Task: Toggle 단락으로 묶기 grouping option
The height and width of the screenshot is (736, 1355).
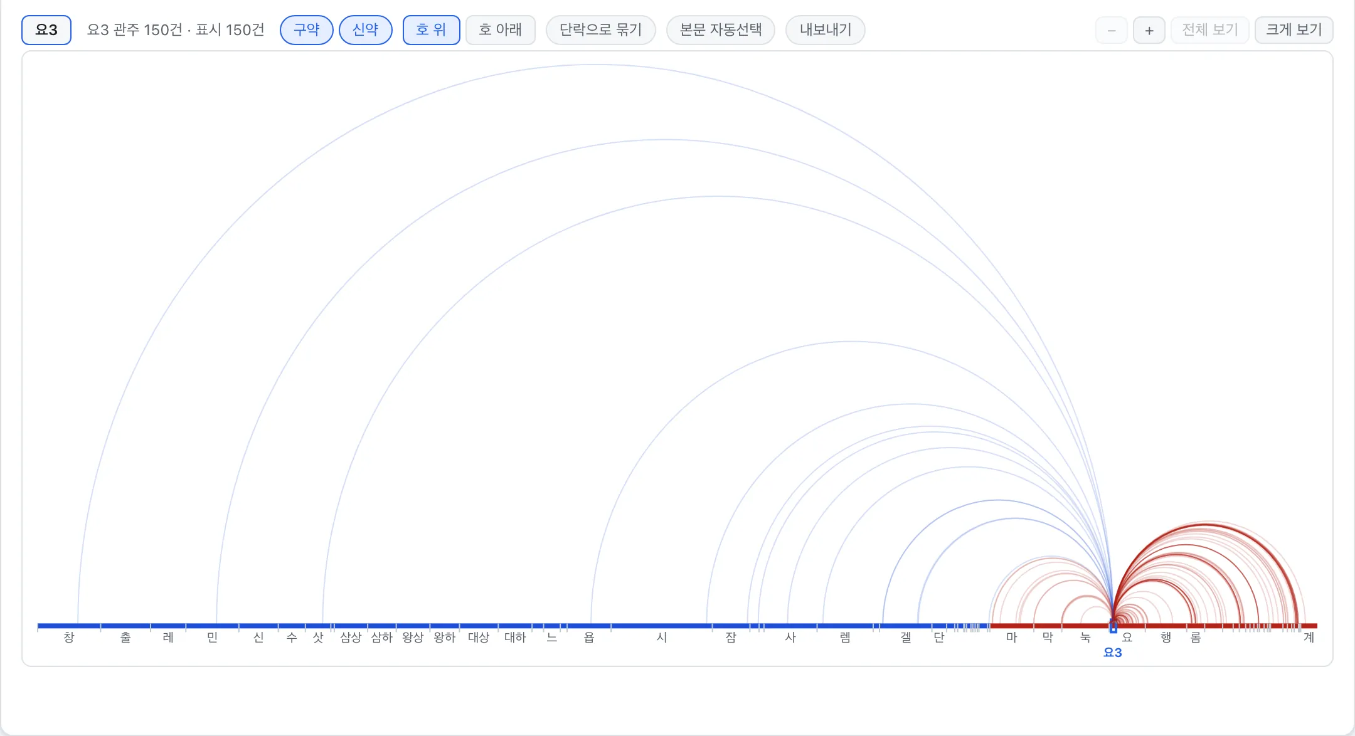Action: [x=601, y=30]
